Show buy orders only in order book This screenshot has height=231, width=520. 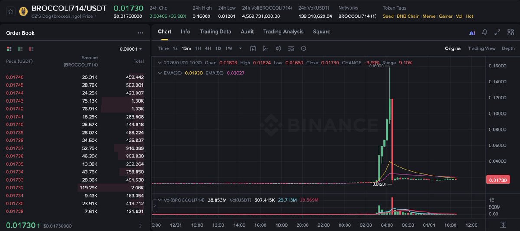pos(20,49)
